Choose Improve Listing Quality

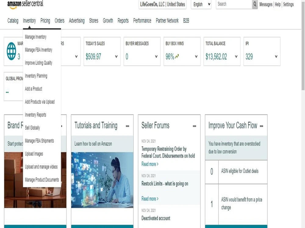pyautogui.click(x=38, y=63)
